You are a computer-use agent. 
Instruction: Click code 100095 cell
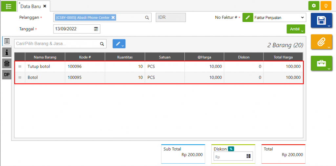coord(85,77)
